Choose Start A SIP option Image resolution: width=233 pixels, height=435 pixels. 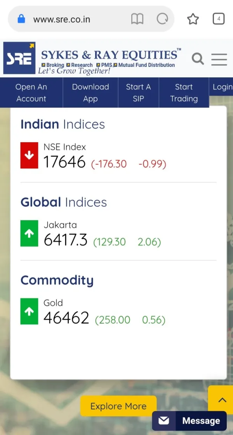point(138,92)
